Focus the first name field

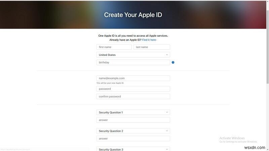click(x=114, y=47)
